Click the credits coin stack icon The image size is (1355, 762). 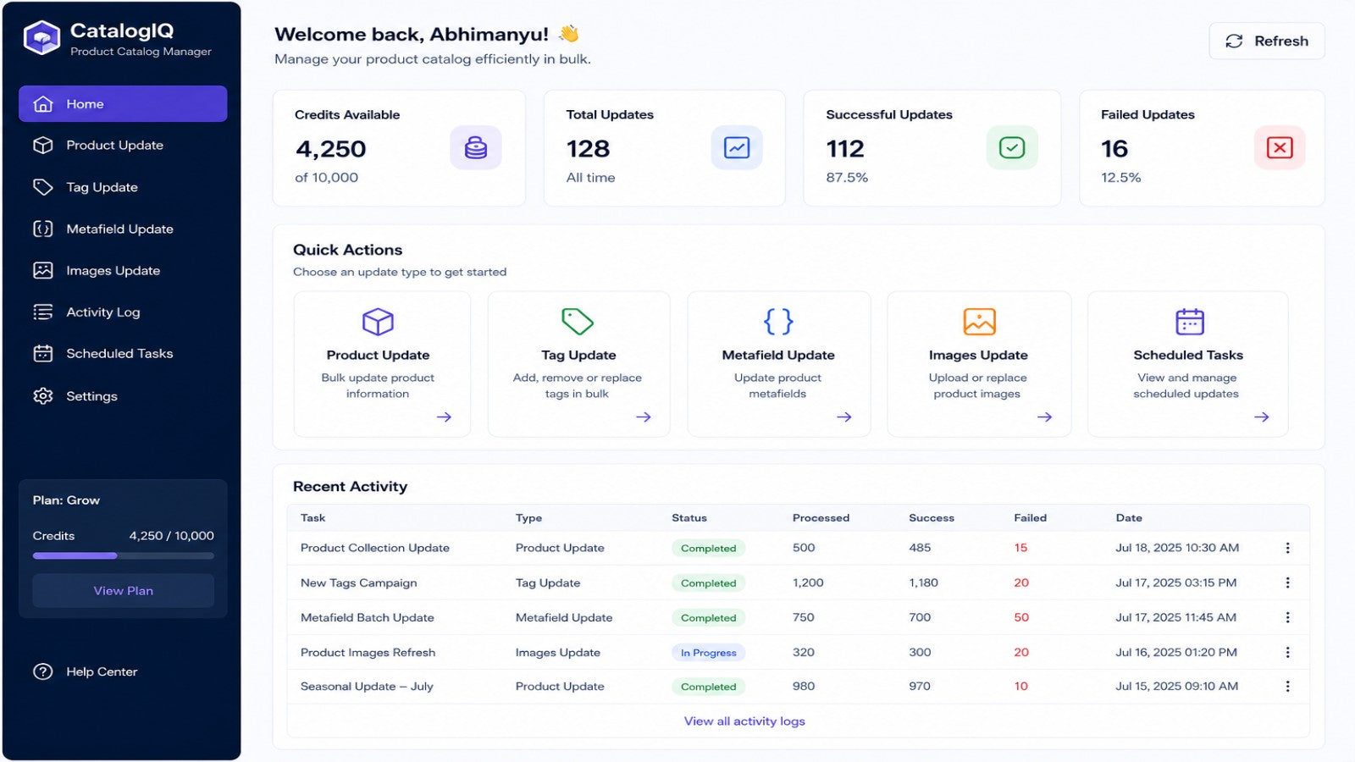476,148
